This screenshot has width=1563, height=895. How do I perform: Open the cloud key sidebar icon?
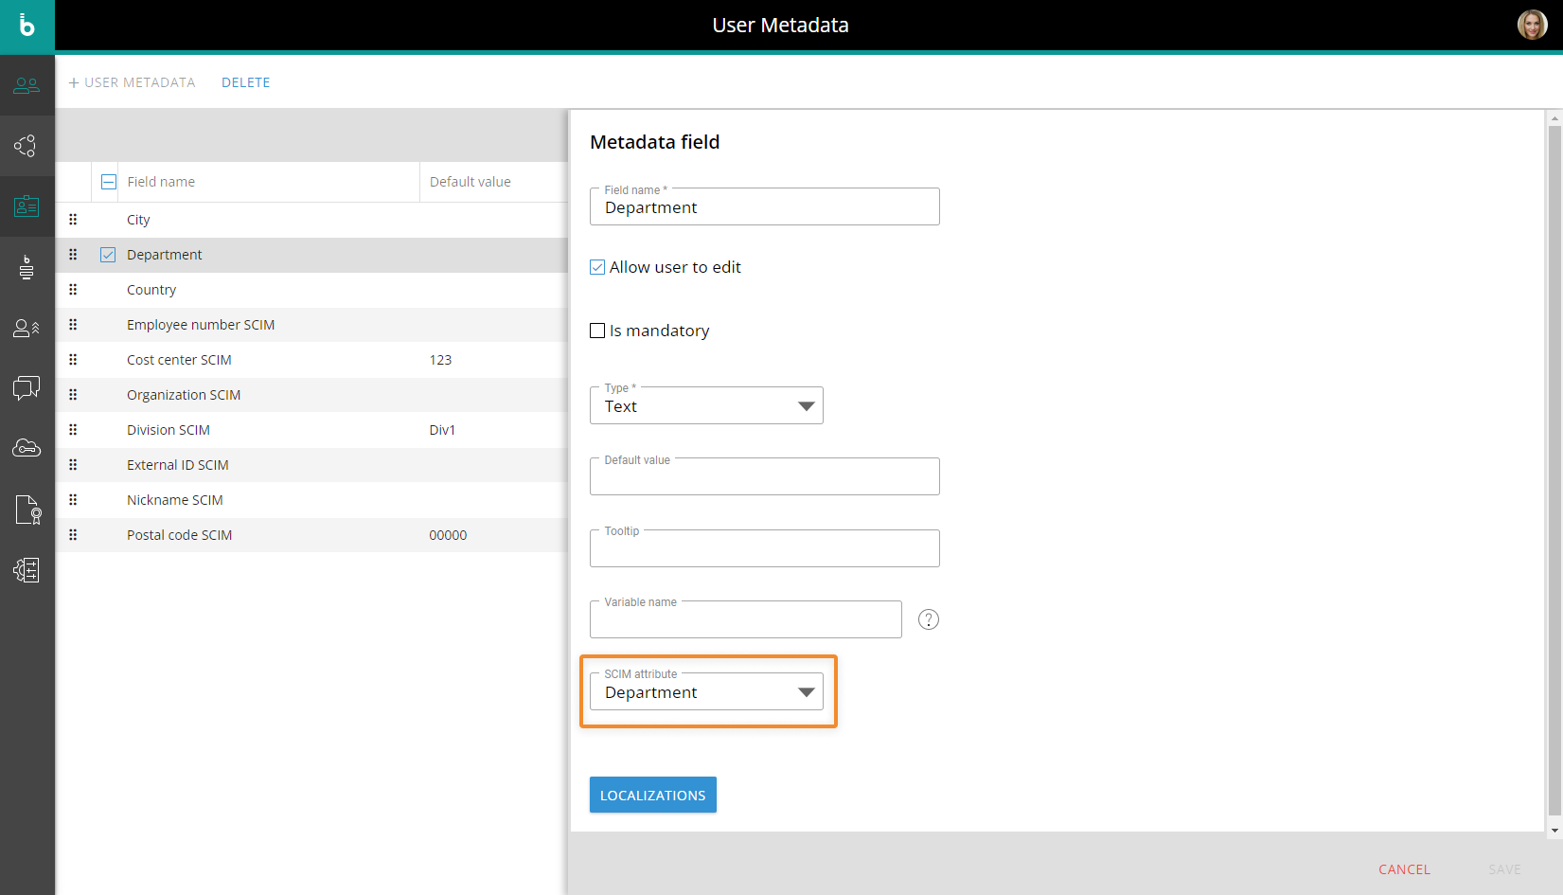pyautogui.click(x=27, y=448)
